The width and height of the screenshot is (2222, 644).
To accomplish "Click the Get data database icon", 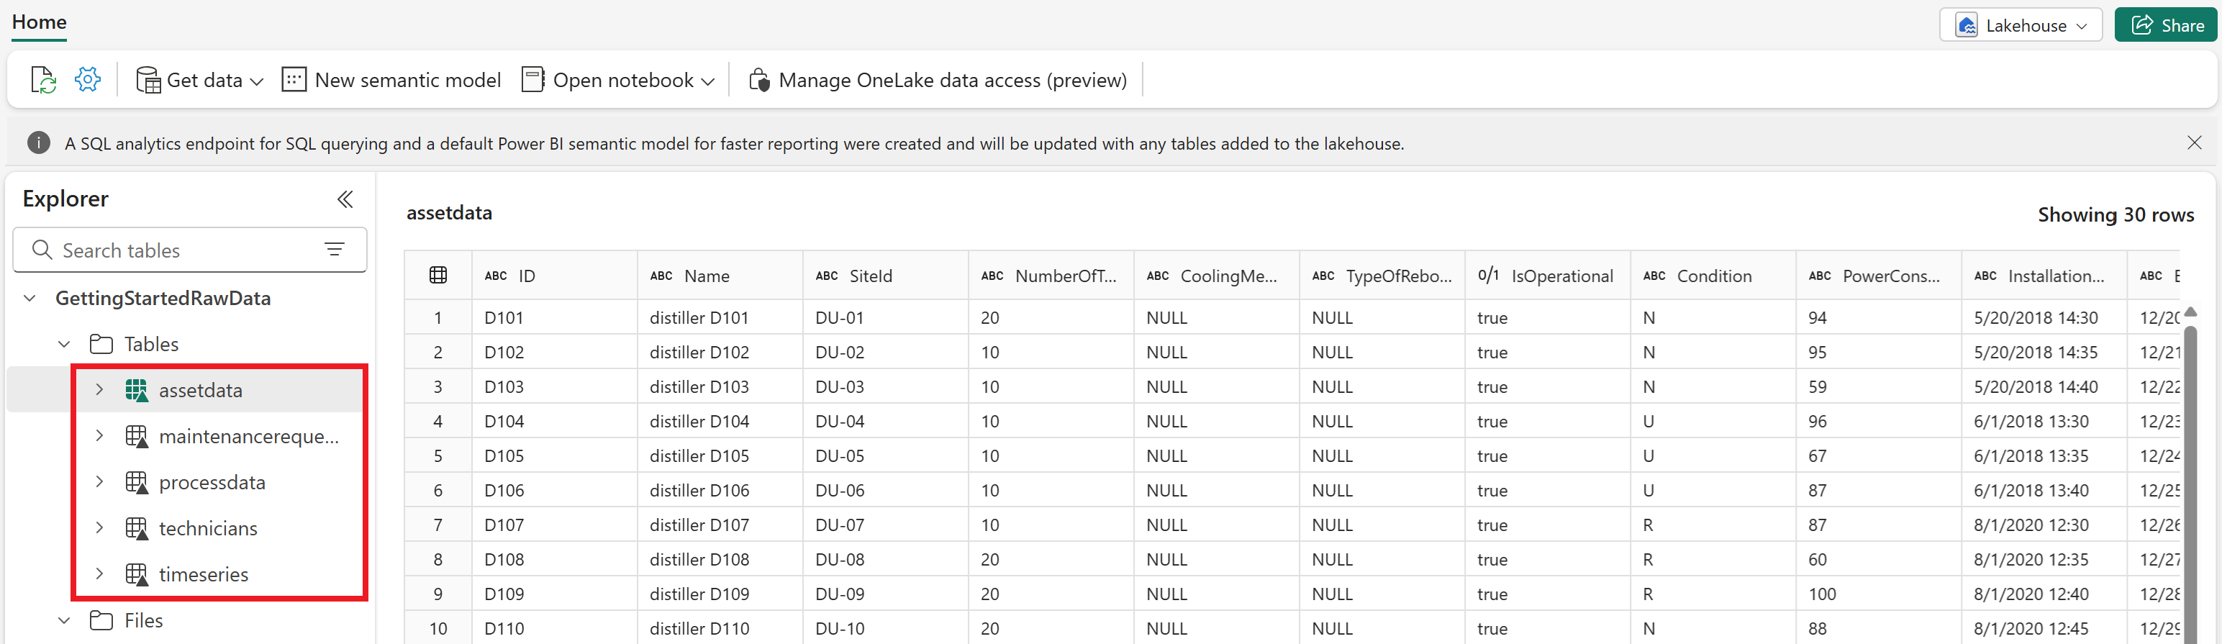I will (148, 80).
